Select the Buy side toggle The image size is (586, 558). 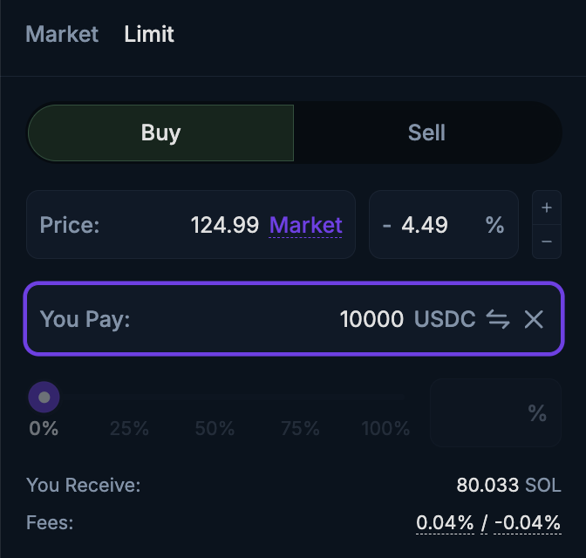click(161, 133)
